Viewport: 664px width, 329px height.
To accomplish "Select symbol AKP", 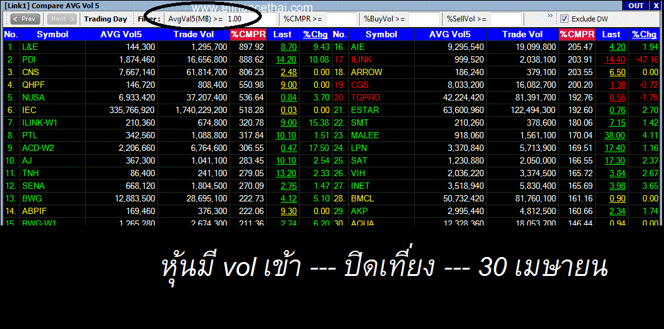I will 359,211.
